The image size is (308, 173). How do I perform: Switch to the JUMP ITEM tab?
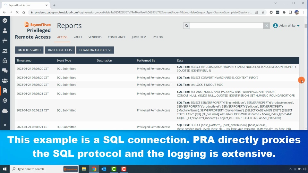point(139,37)
